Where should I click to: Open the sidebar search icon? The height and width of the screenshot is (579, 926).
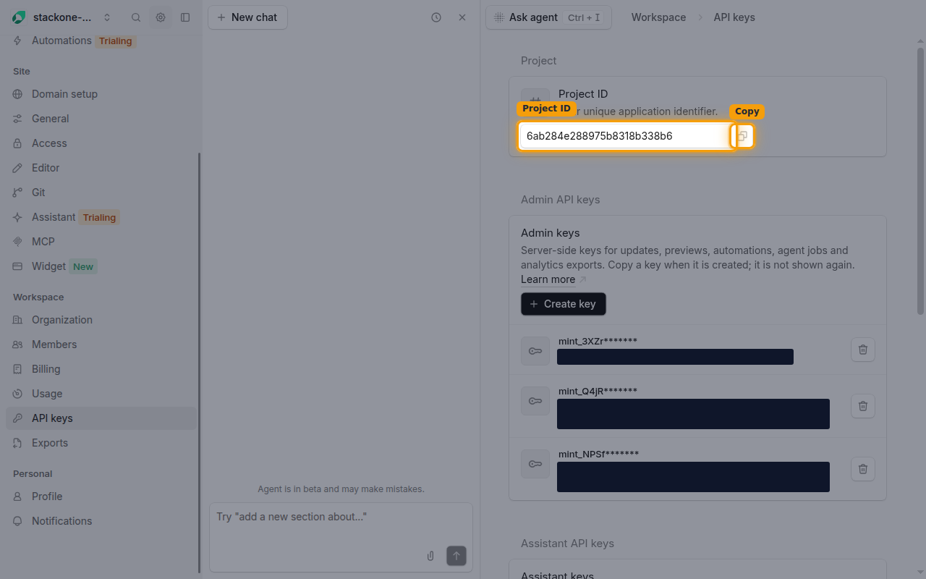[136, 17]
